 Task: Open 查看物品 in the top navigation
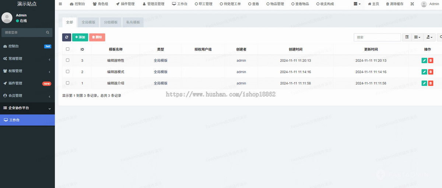point(300,4)
